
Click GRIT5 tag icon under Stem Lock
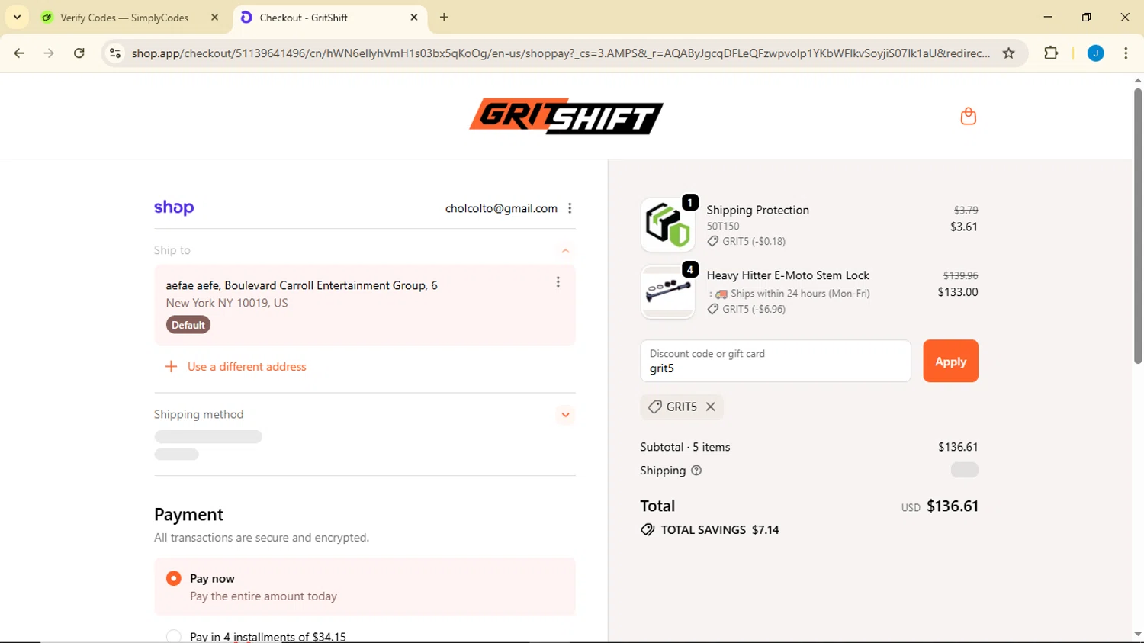click(712, 309)
